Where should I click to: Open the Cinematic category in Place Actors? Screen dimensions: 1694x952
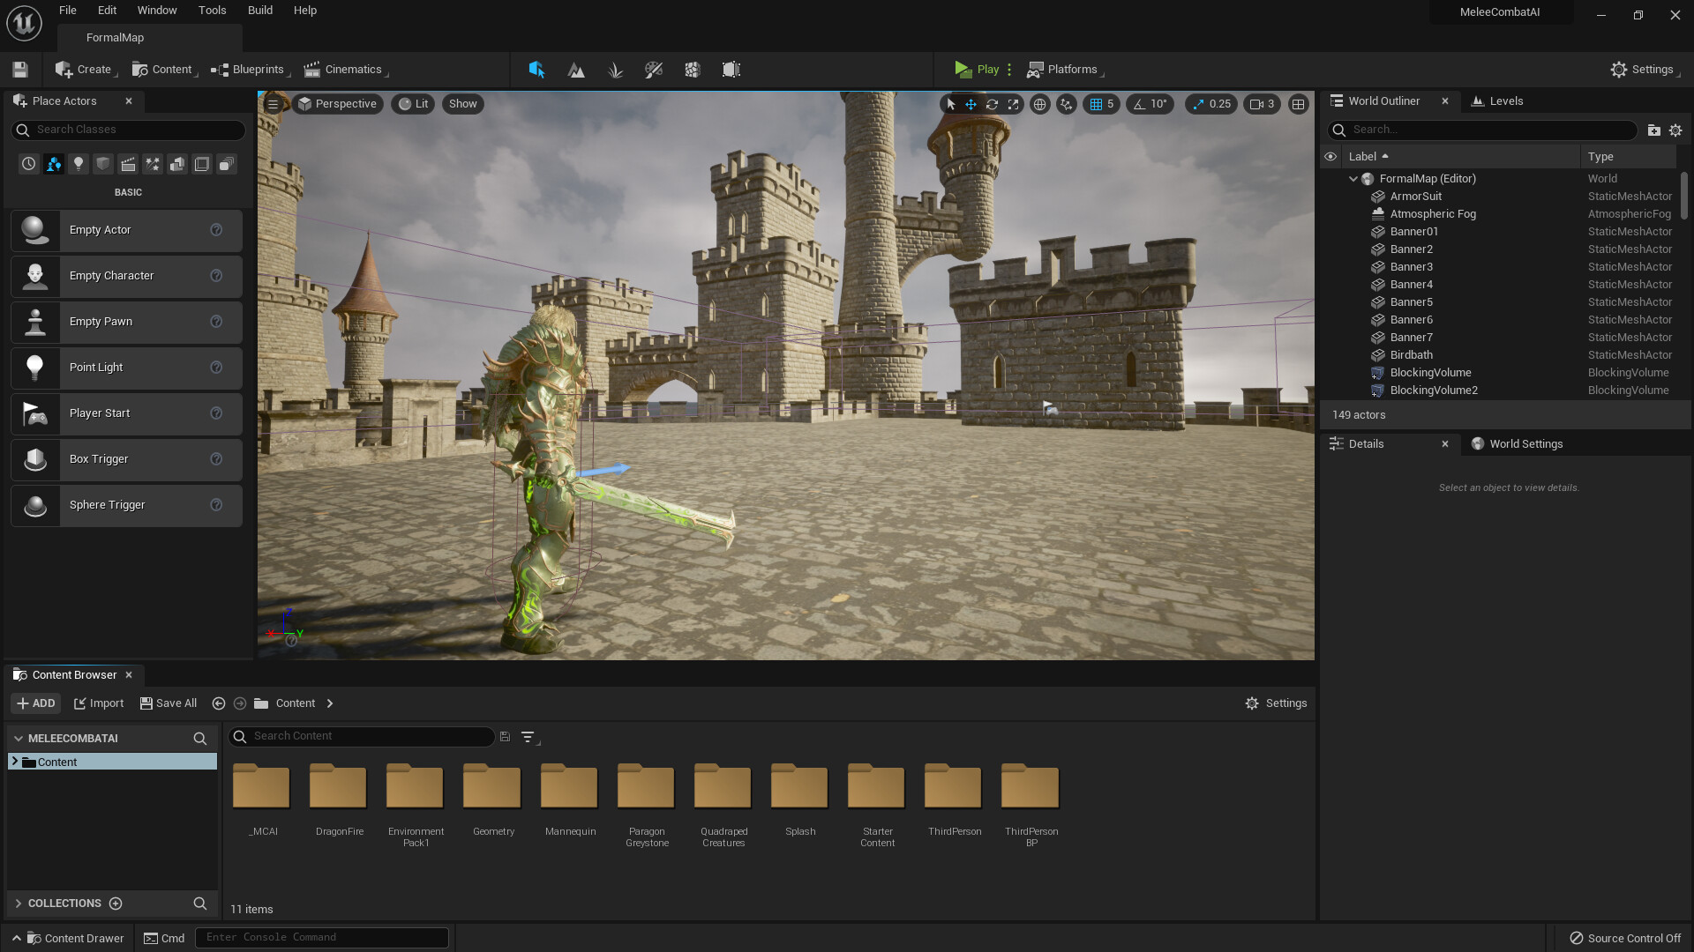pyautogui.click(x=128, y=163)
